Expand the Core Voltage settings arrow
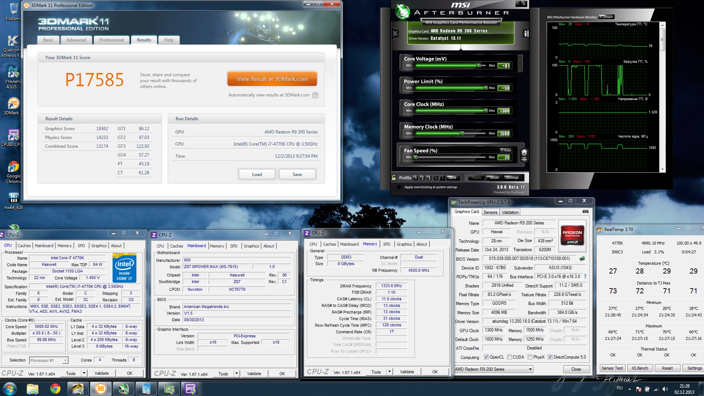The image size is (704, 396). pyautogui.click(x=520, y=64)
